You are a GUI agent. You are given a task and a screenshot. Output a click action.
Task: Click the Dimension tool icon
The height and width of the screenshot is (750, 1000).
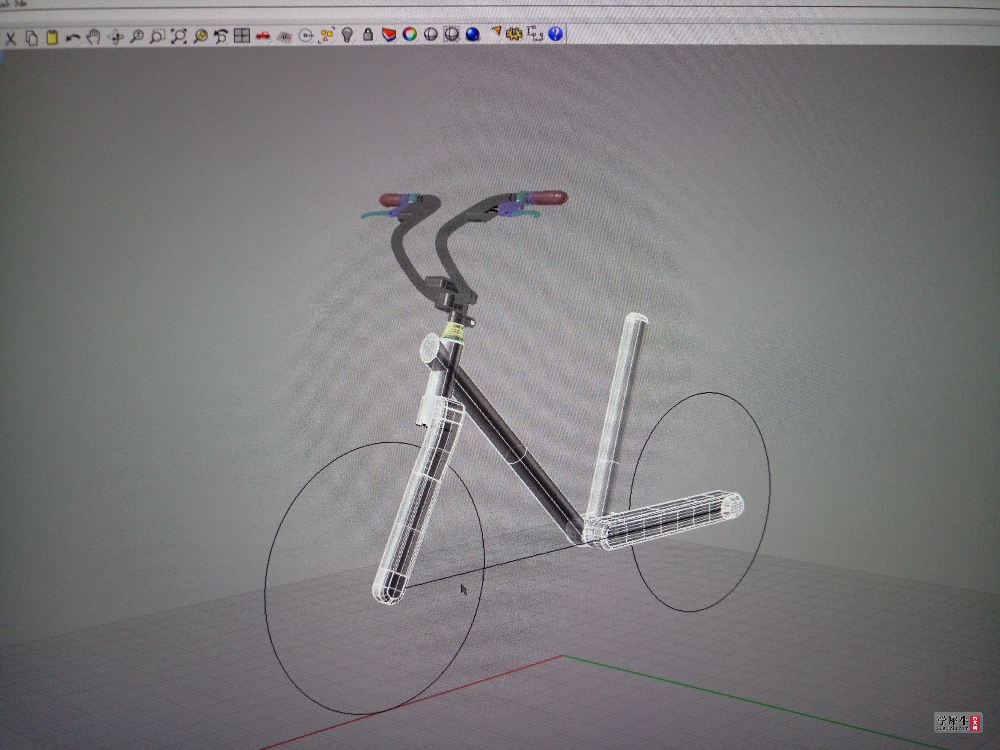pyautogui.click(x=535, y=34)
